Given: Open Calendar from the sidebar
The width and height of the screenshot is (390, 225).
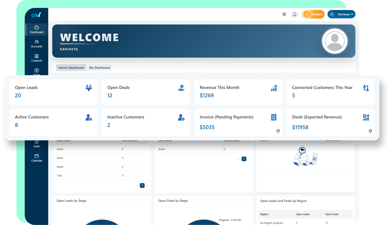Looking at the screenshot, I should click(37, 158).
